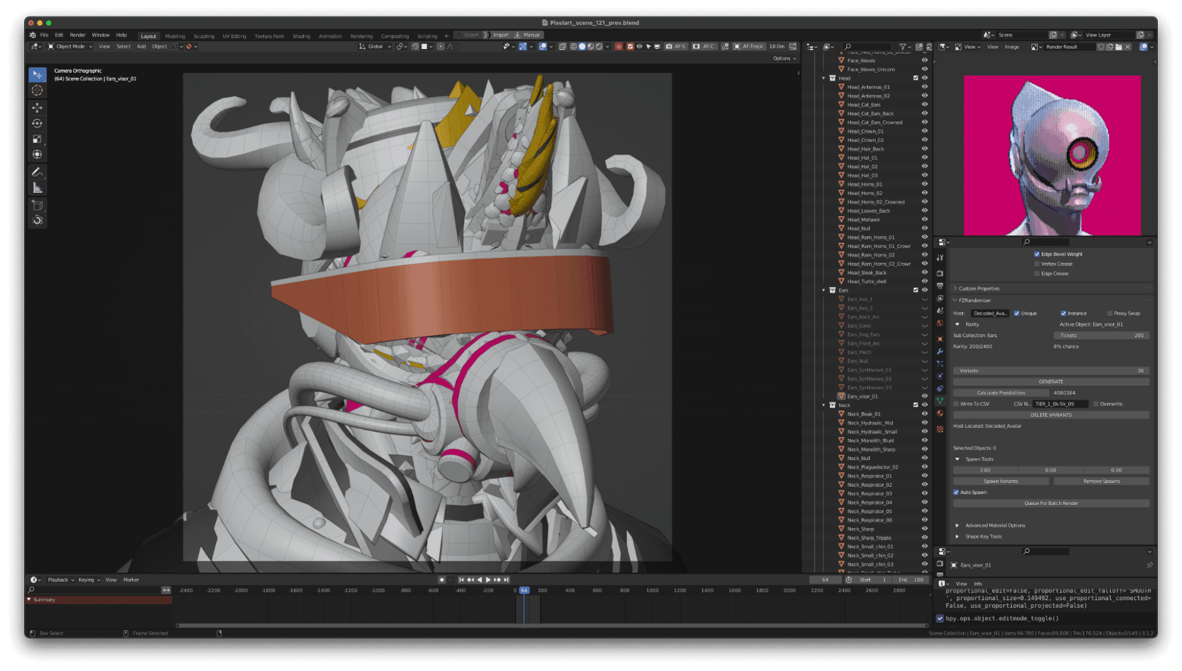Open the World properties tab
The width and height of the screenshot is (1182, 671).
pos(940,323)
